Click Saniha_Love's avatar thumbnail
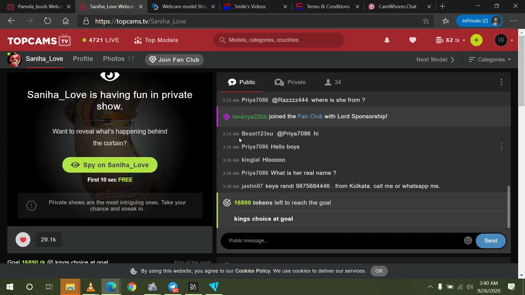The image size is (525, 295). 14,60
